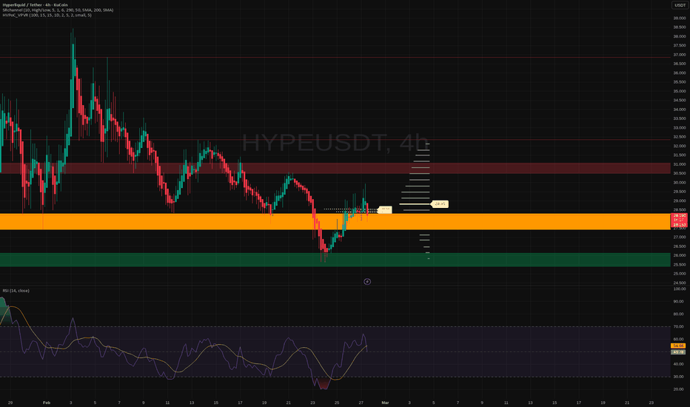Click the 29 date label on time axis
The width and height of the screenshot is (690, 407).
click(x=10, y=403)
